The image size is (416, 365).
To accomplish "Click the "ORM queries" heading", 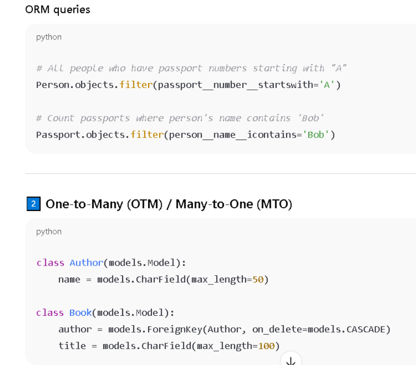I will click(57, 9).
